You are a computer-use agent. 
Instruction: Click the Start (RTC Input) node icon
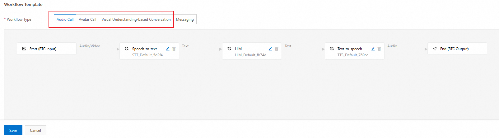24,49
